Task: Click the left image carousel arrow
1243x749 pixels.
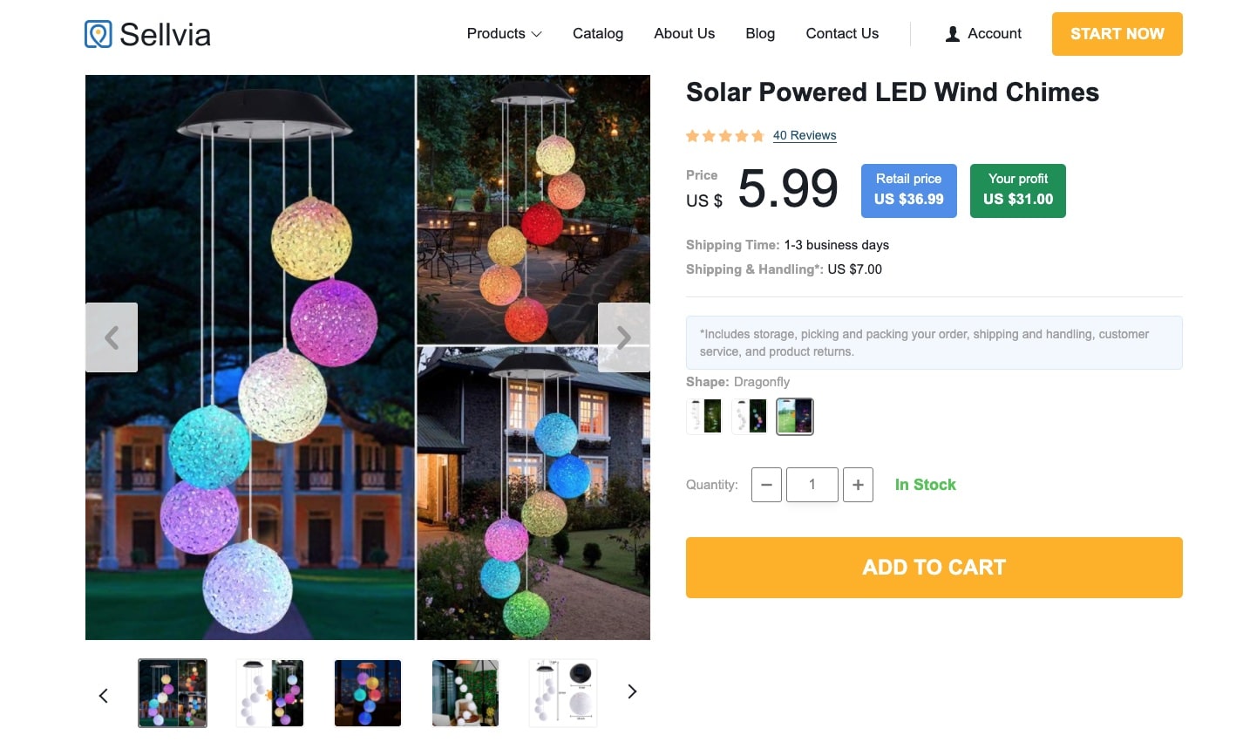Action: coord(112,337)
